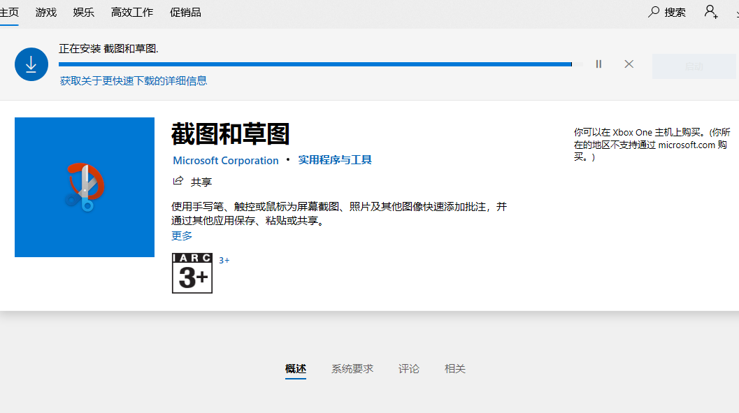739x413 pixels.
Task: Open the 获取关于更快速下载的详细信息 link
Action: tap(134, 80)
